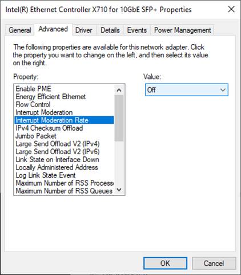The image size is (241, 275).
Task: Switch to the General tab
Action: point(20,30)
